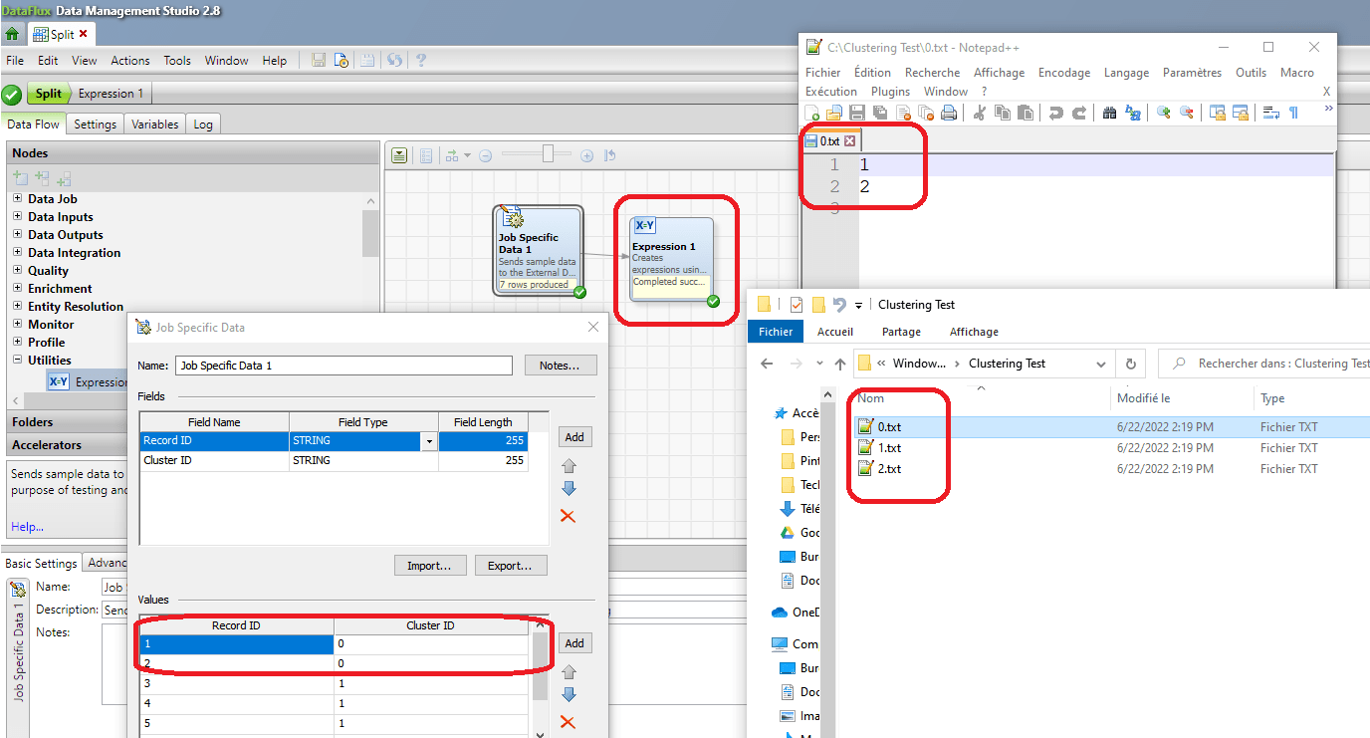Select the Job Specific Data 1 node
The image size is (1370, 738).
pyautogui.click(x=538, y=249)
